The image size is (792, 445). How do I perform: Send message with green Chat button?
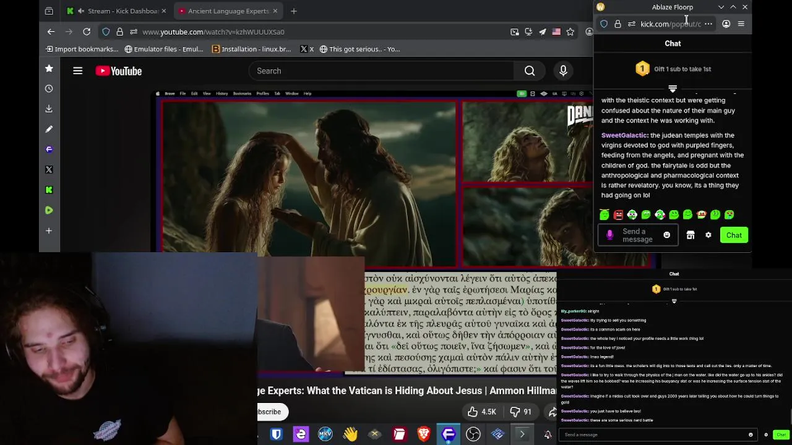coord(734,235)
